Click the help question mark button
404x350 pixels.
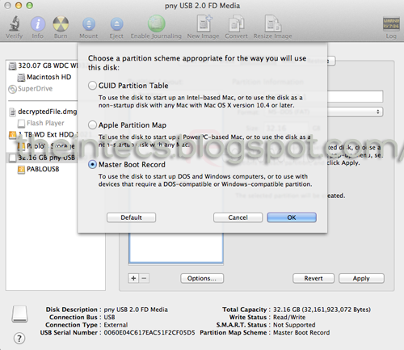tap(19, 338)
